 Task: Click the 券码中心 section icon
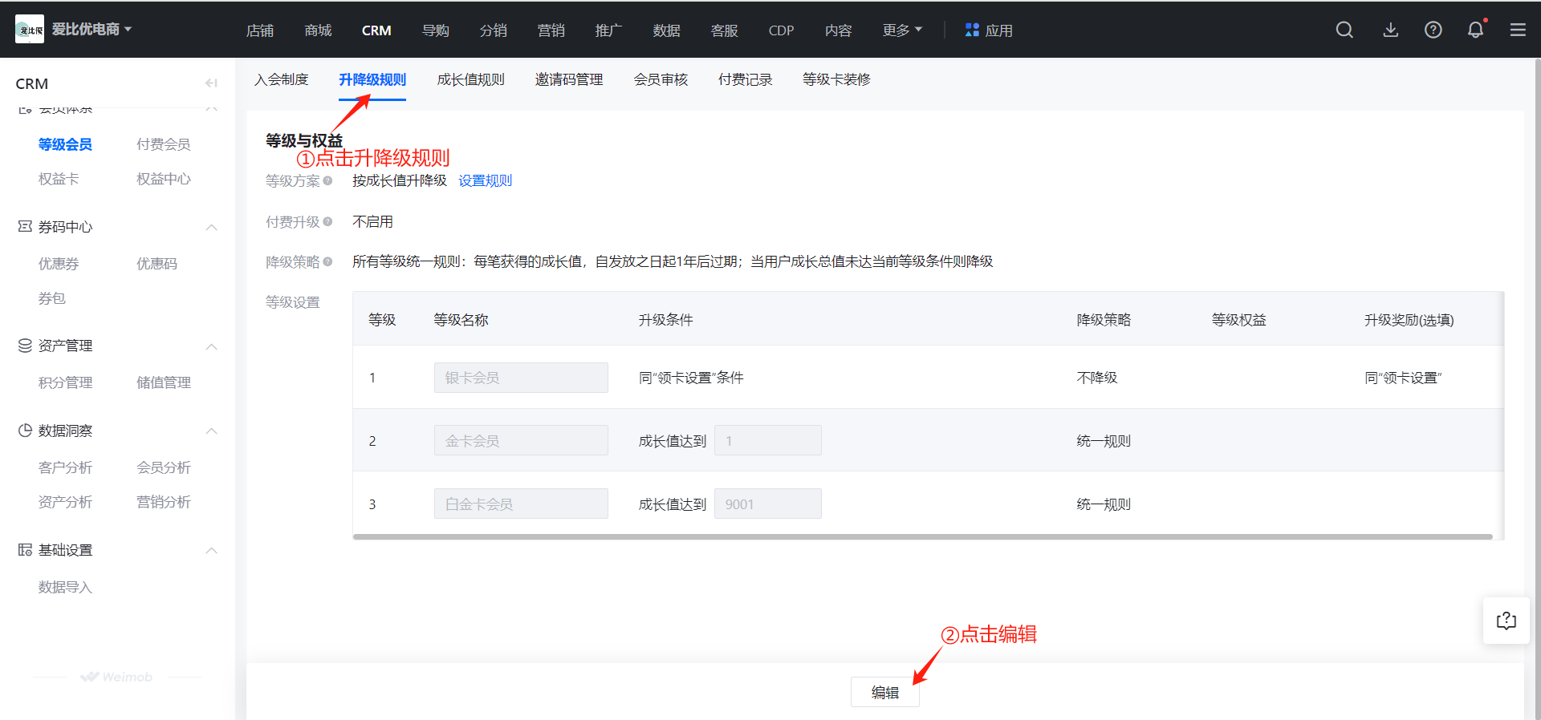tap(25, 227)
